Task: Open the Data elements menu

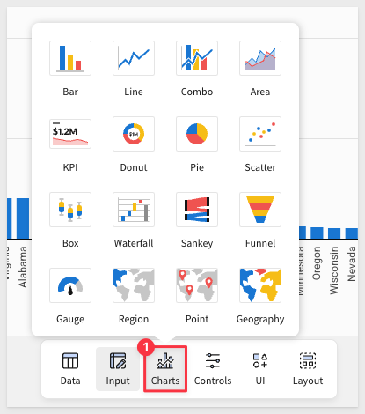Action: click(x=70, y=369)
